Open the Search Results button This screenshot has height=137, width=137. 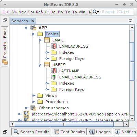tap(32, 132)
